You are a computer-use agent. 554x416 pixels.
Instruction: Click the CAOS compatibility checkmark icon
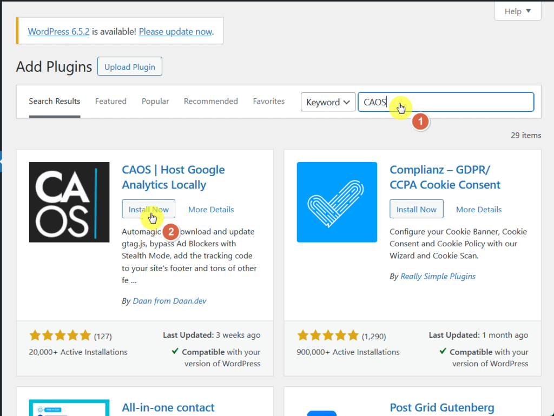click(x=175, y=351)
